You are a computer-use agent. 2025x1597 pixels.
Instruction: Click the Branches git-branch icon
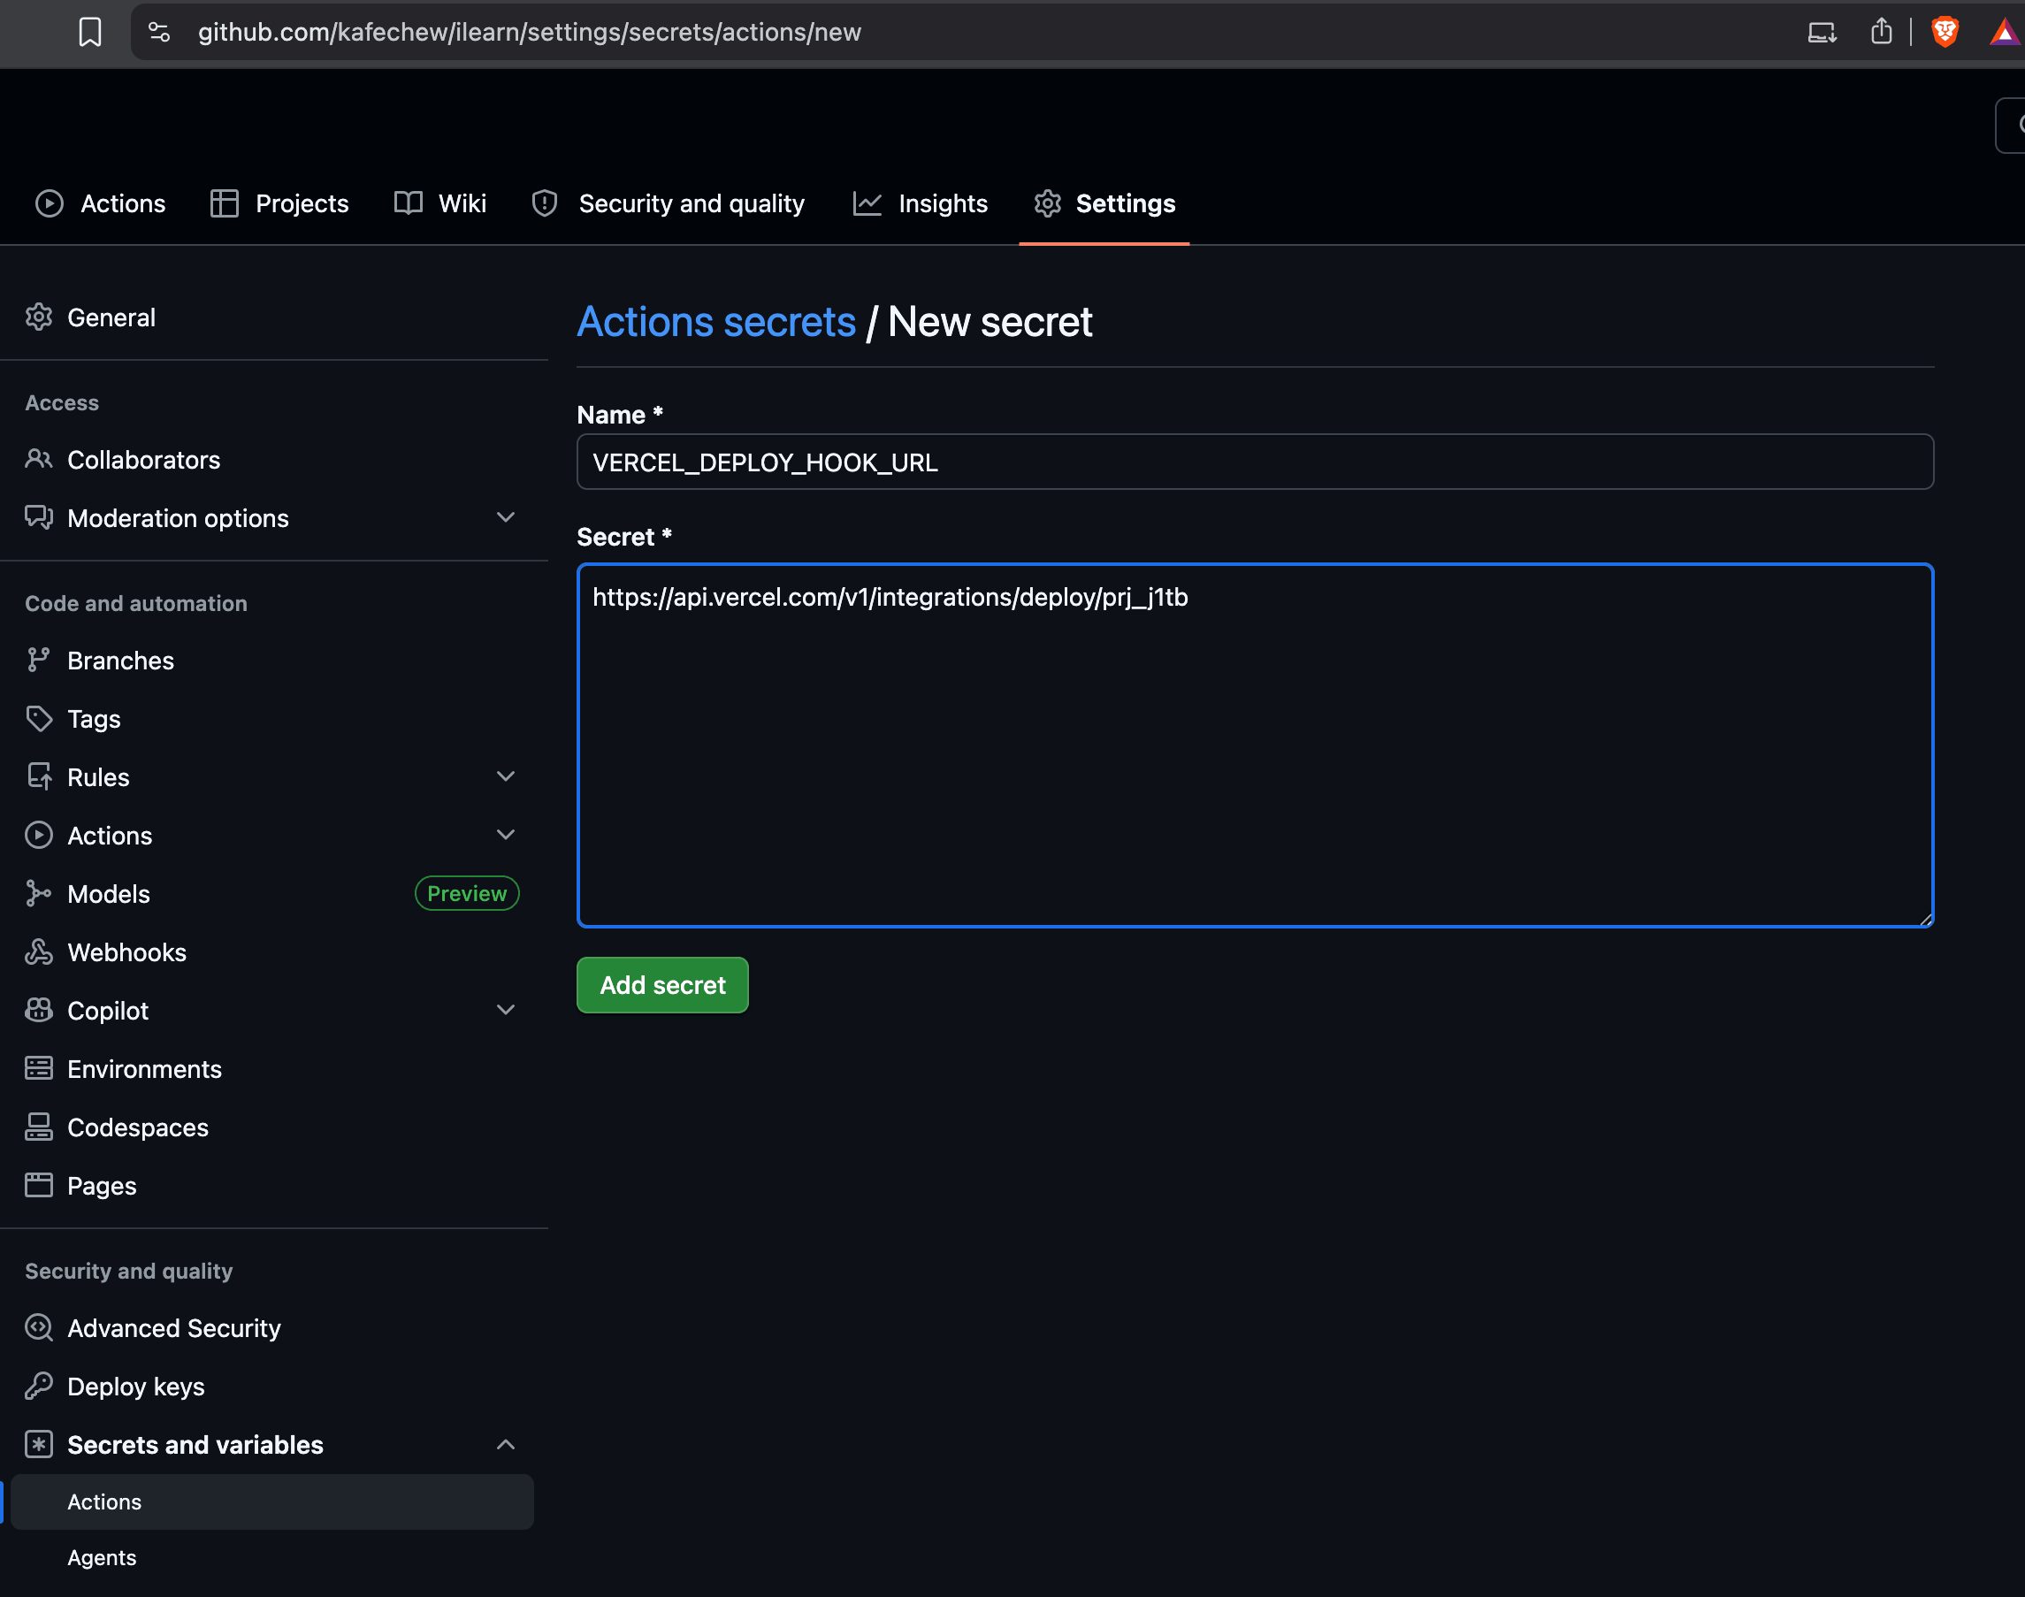point(38,661)
